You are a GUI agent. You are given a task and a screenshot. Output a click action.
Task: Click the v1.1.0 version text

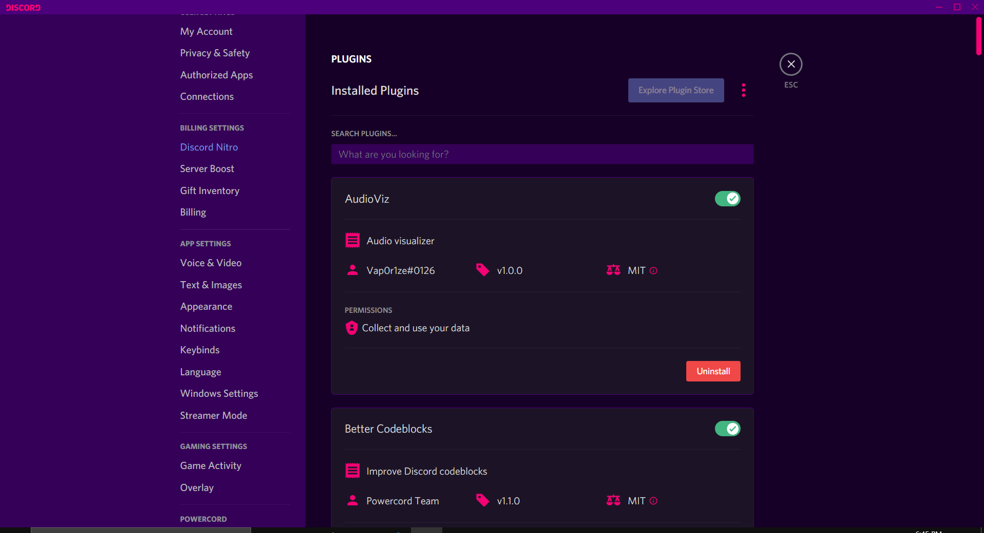click(x=508, y=501)
